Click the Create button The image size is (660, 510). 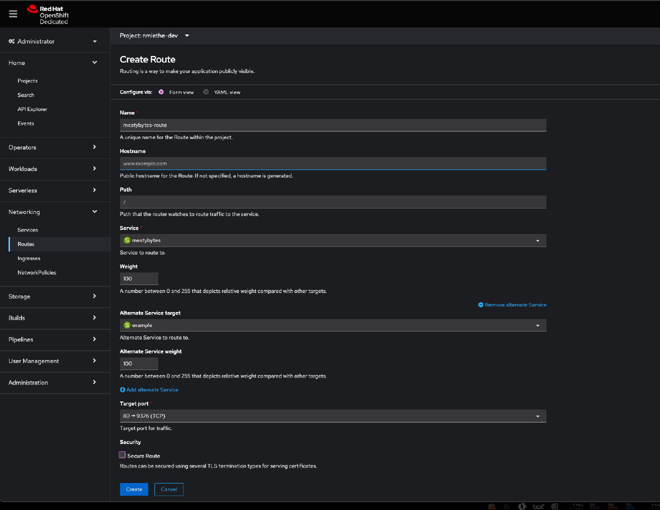(133, 489)
